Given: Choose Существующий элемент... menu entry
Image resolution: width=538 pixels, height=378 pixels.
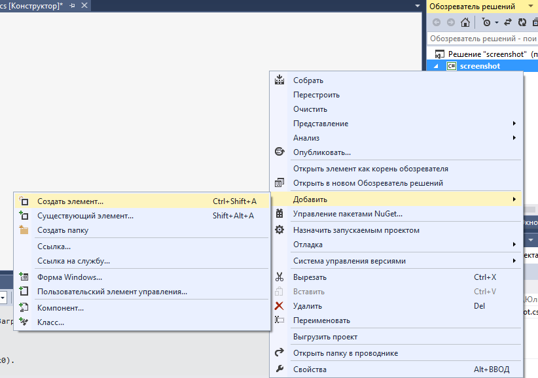Looking at the screenshot, I should pyautogui.click(x=141, y=216).
